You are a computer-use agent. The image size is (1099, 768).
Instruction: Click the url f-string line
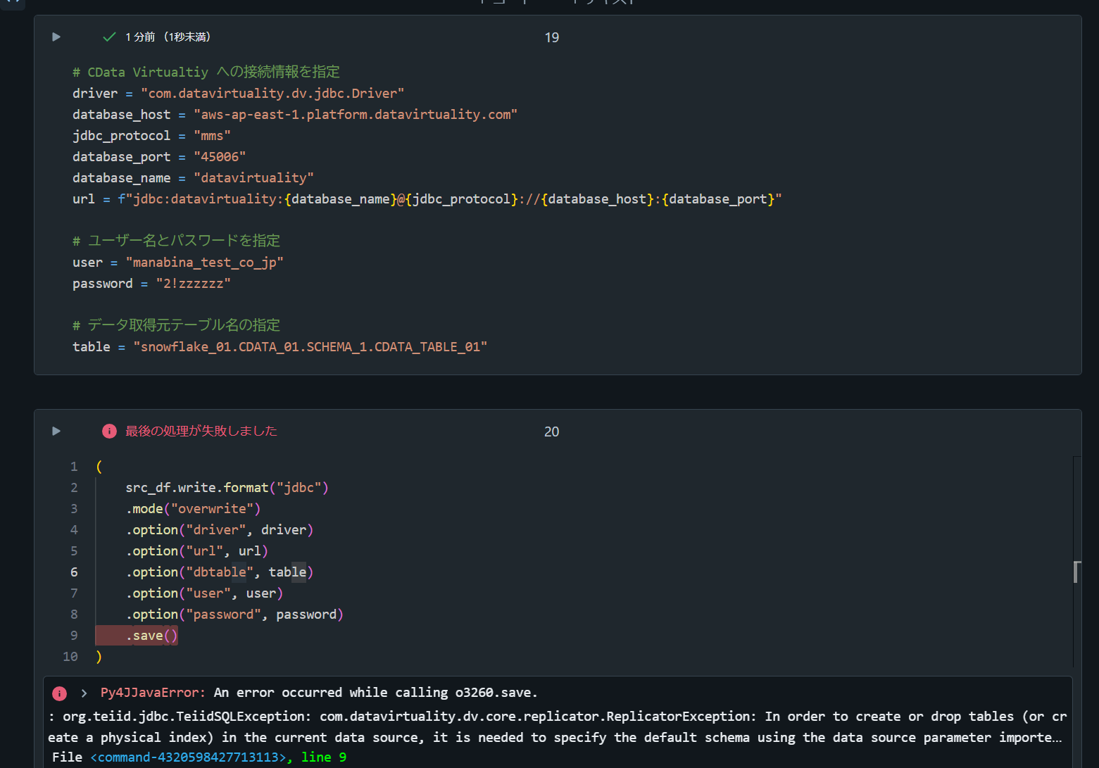427,199
